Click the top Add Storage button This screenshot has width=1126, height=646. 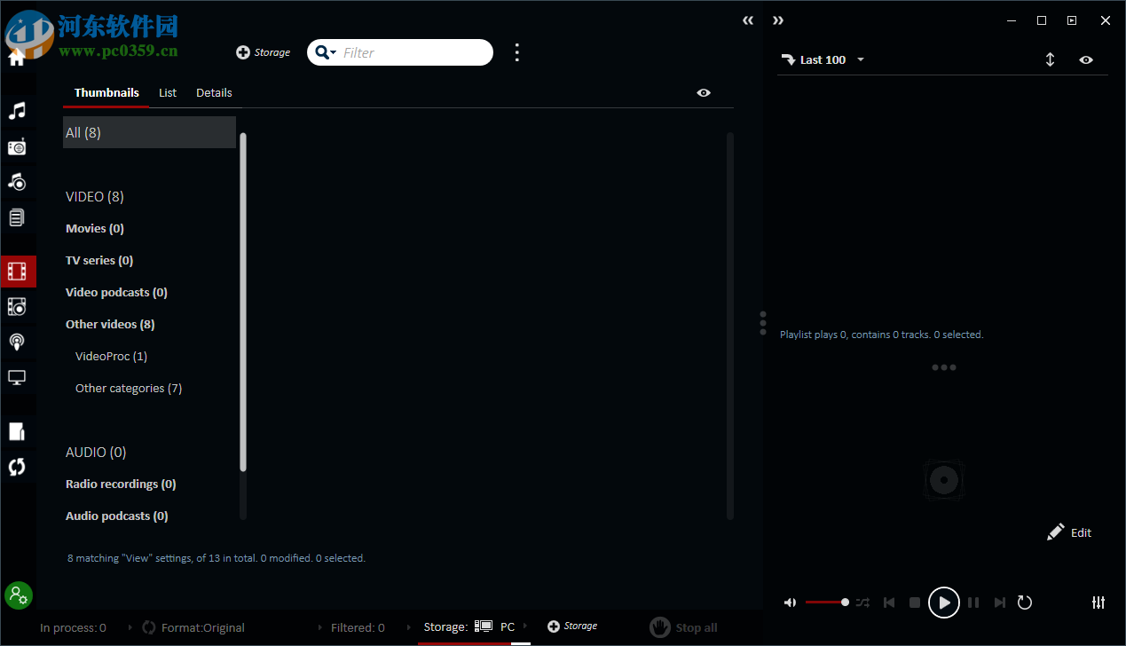tap(264, 52)
